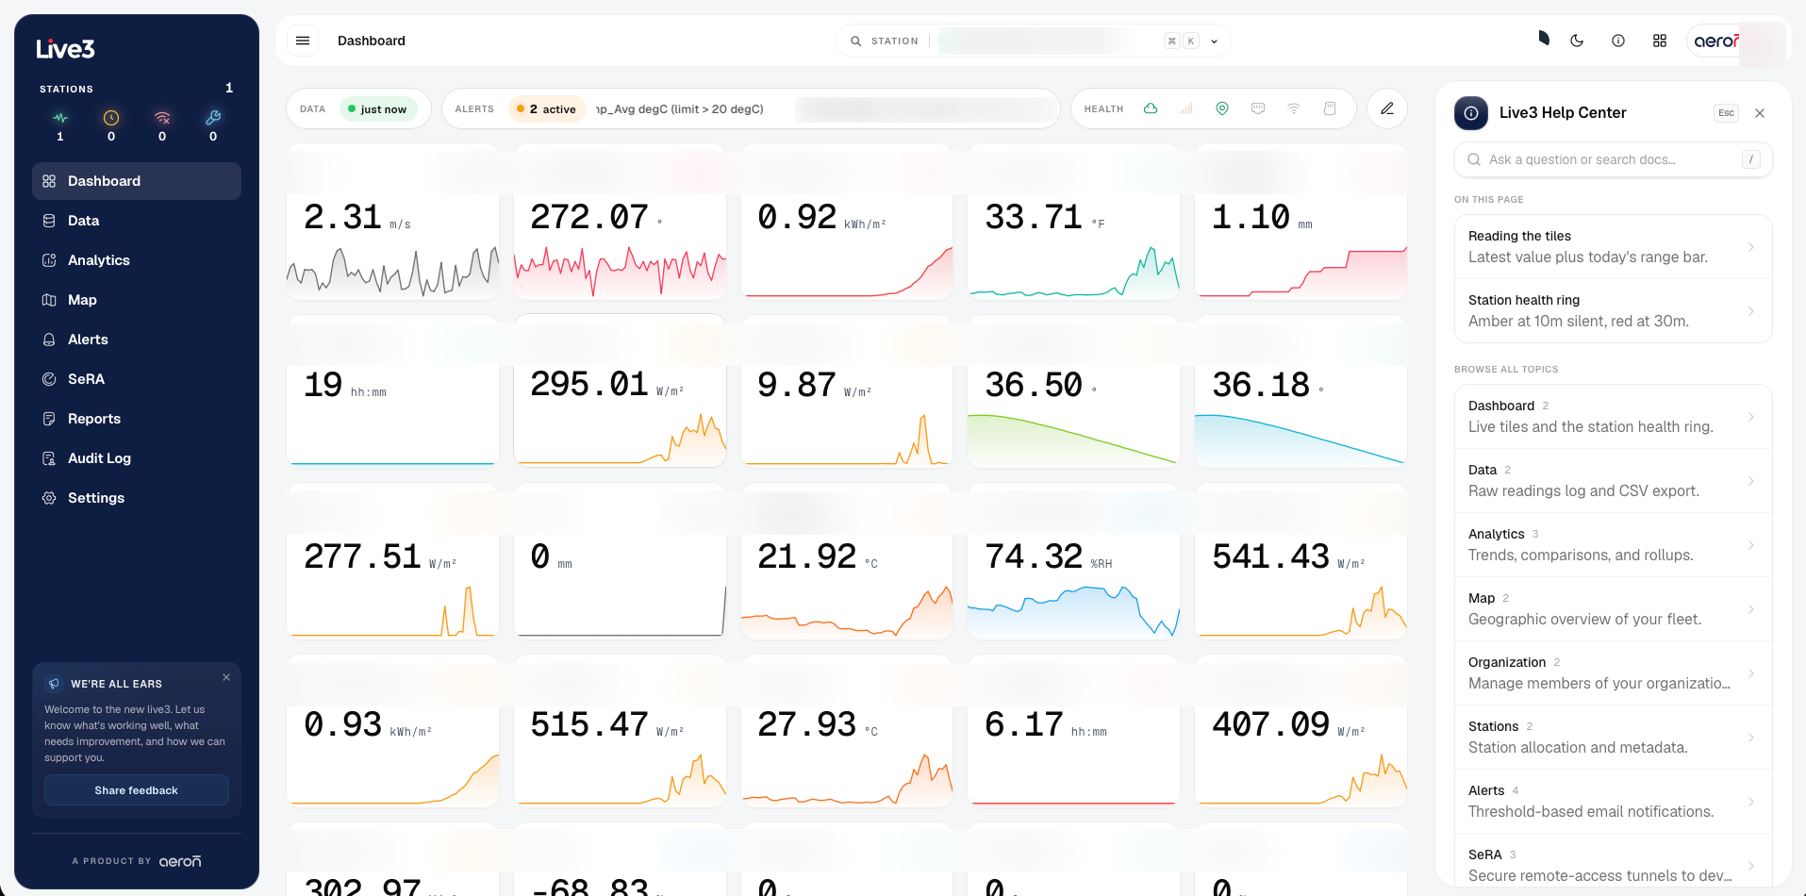Expand the Map help topic
1806x896 pixels.
click(1613, 608)
